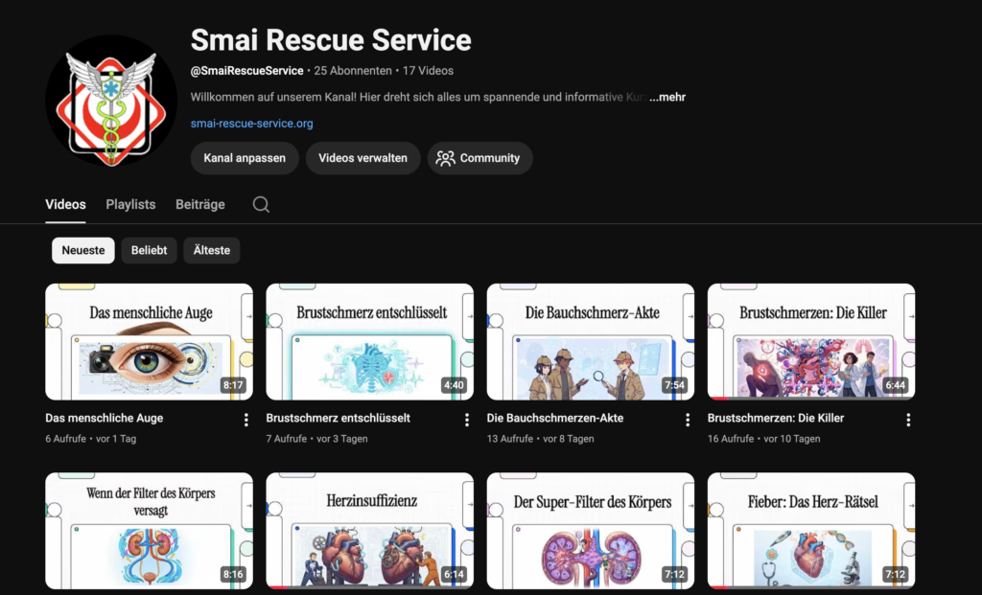
Task: Click the Smai Rescue Service channel avatar
Action: [x=111, y=101]
